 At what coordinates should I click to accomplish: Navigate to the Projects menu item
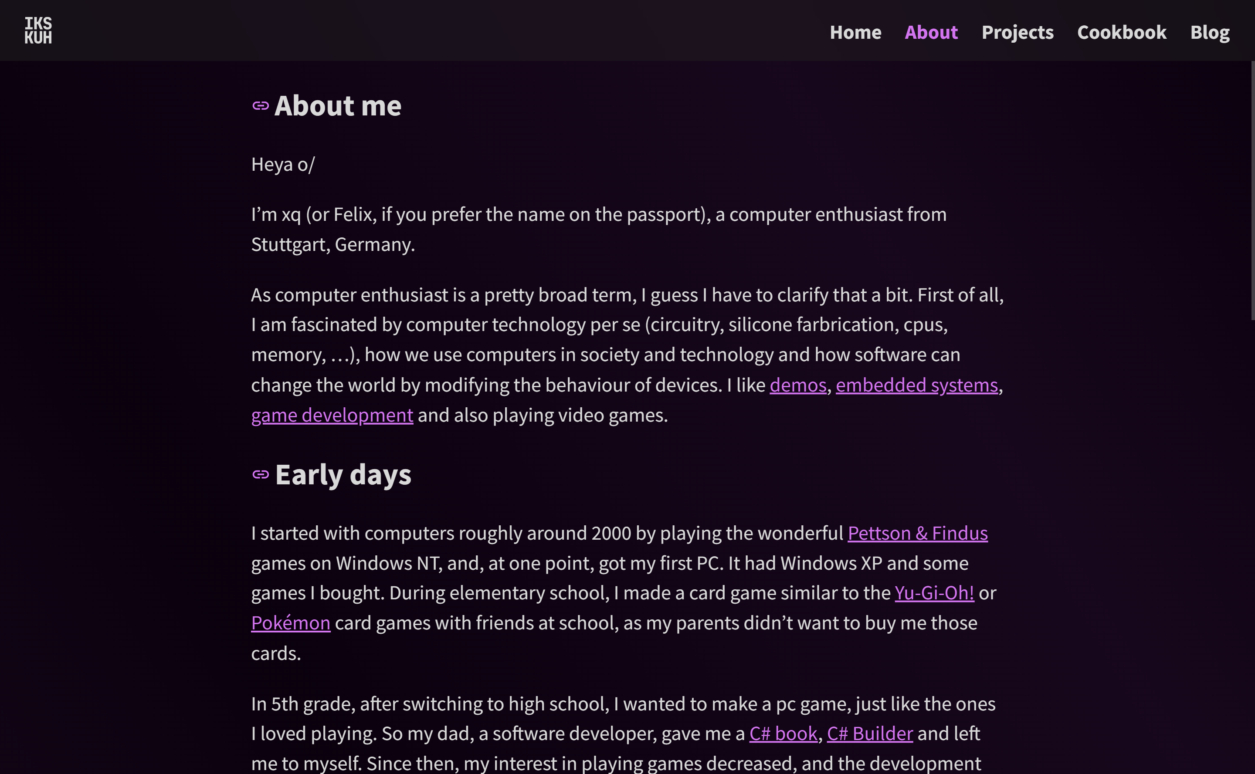(x=1018, y=31)
